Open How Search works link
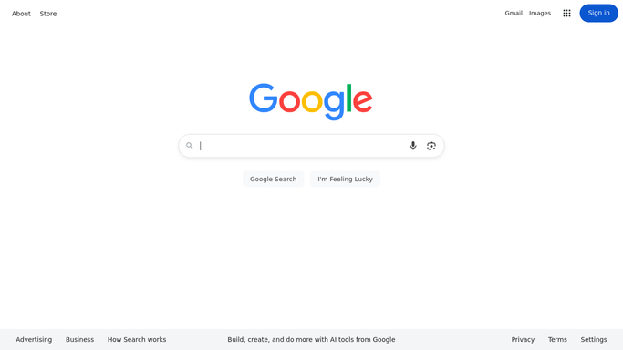The height and width of the screenshot is (350, 623). [137, 339]
